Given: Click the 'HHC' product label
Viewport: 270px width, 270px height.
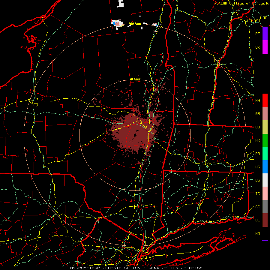Looking at the screenshot, I should pos(264,18).
